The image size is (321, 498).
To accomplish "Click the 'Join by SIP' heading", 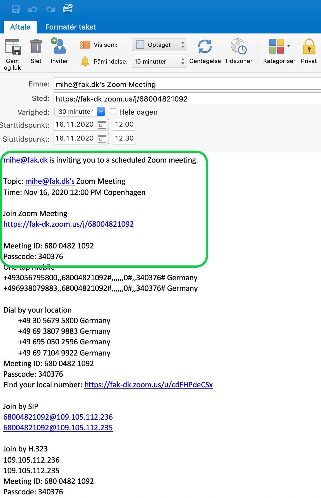I will pos(21,407).
